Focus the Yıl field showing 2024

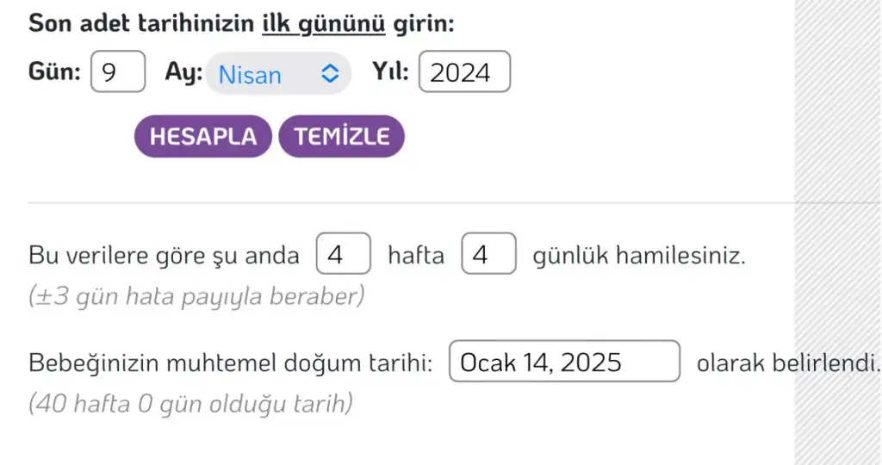tap(464, 73)
